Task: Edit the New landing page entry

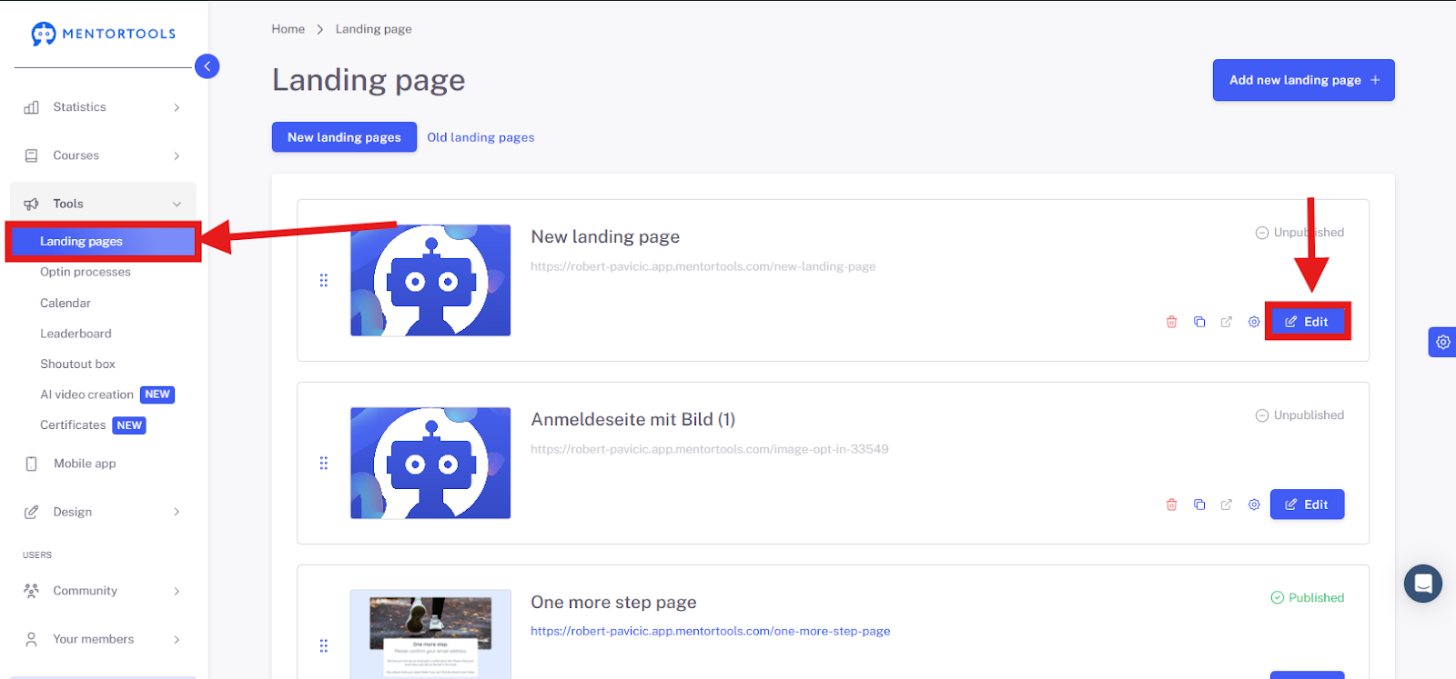Action: (1307, 322)
